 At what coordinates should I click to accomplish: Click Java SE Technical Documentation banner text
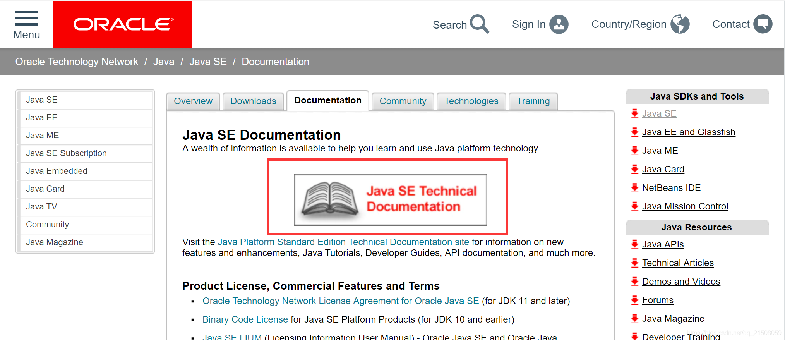(422, 199)
